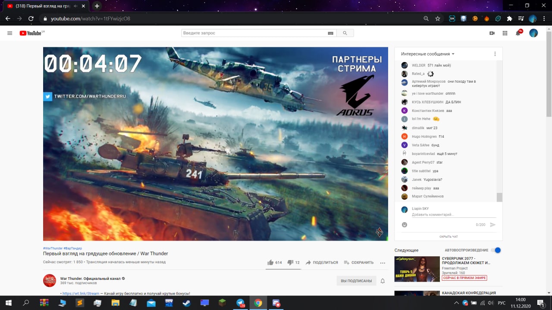Open the on-screen keyboard in search box

(x=331, y=33)
